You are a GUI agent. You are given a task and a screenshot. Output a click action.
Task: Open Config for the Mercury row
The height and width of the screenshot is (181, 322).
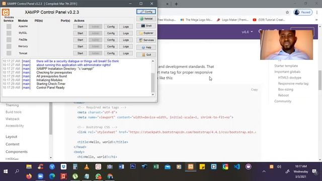click(x=111, y=47)
